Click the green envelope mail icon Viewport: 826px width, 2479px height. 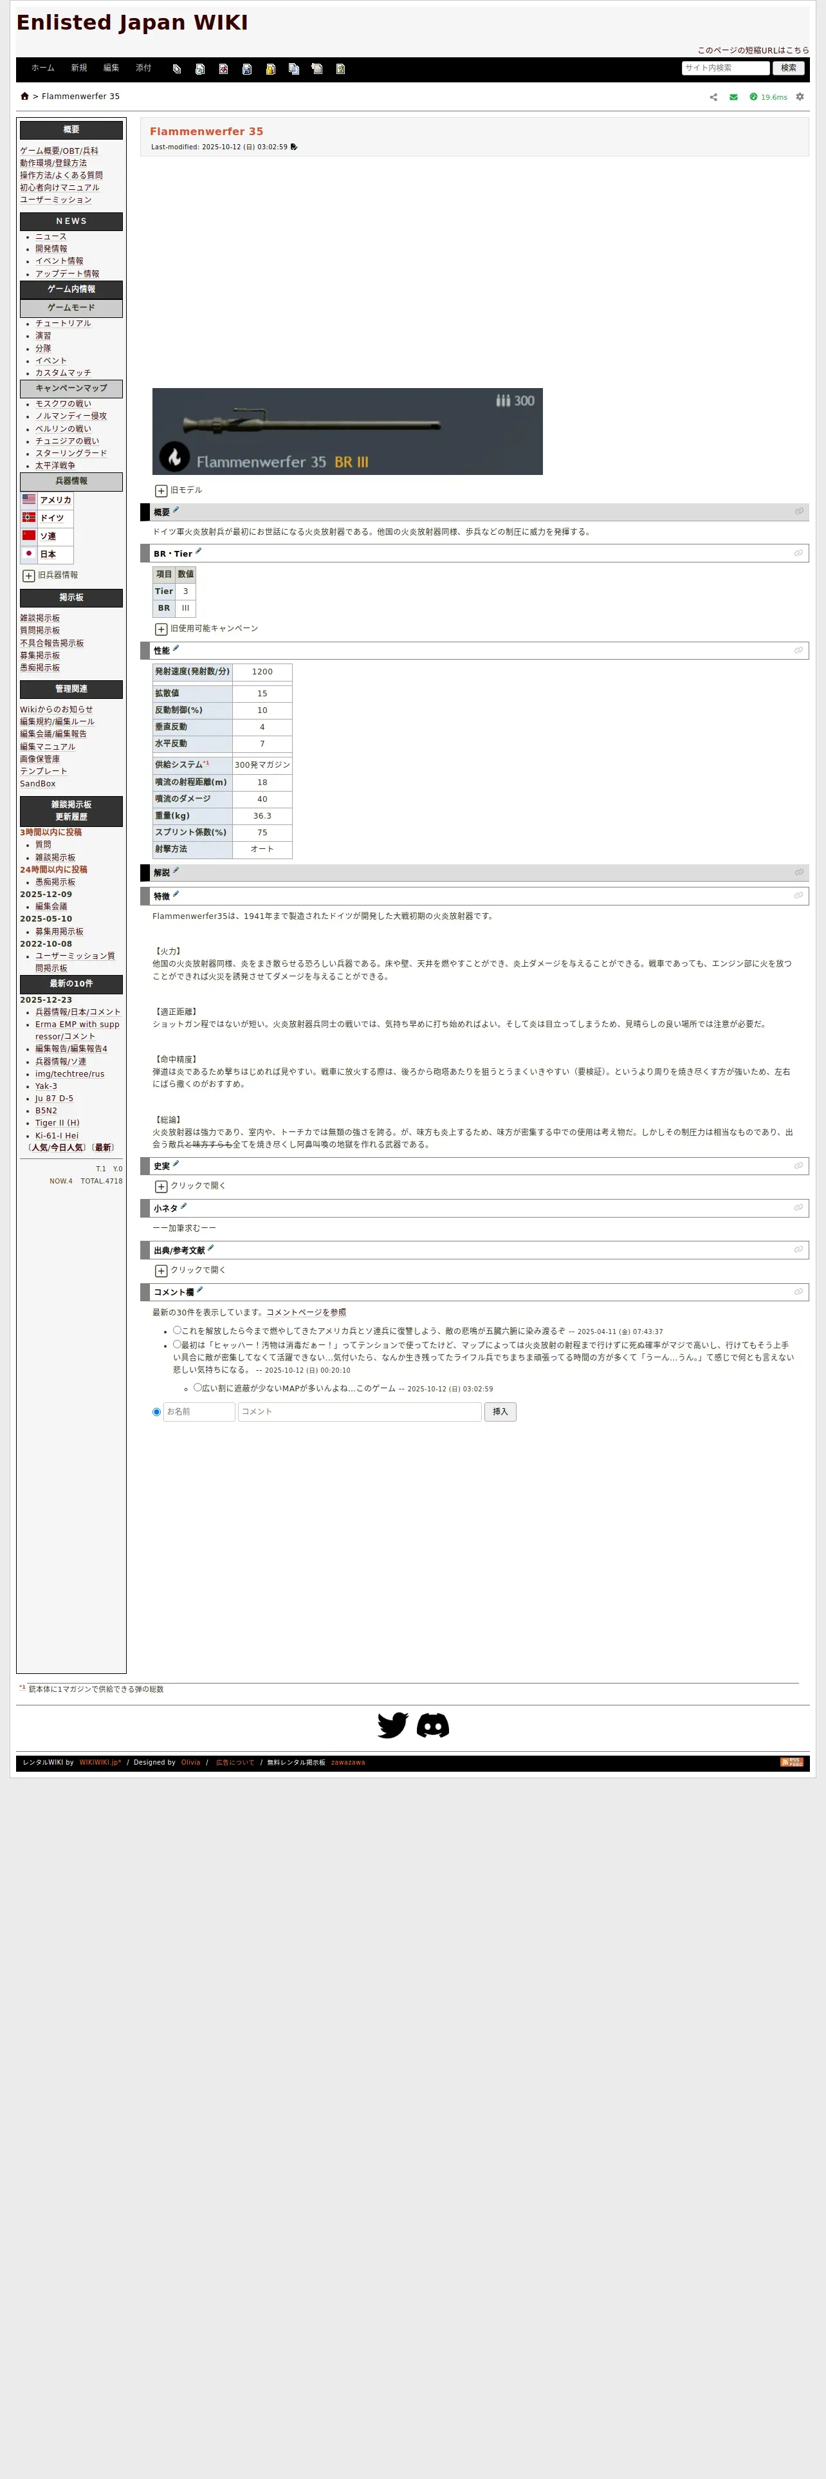(x=734, y=97)
